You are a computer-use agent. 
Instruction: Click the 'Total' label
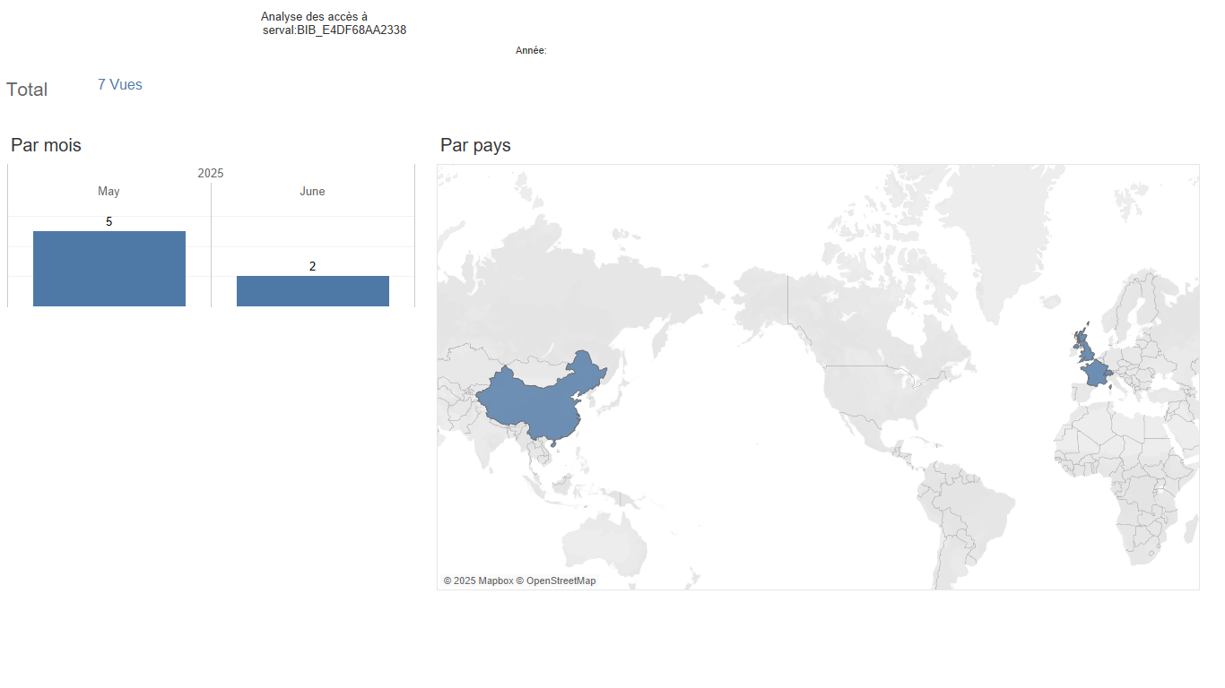coord(27,90)
